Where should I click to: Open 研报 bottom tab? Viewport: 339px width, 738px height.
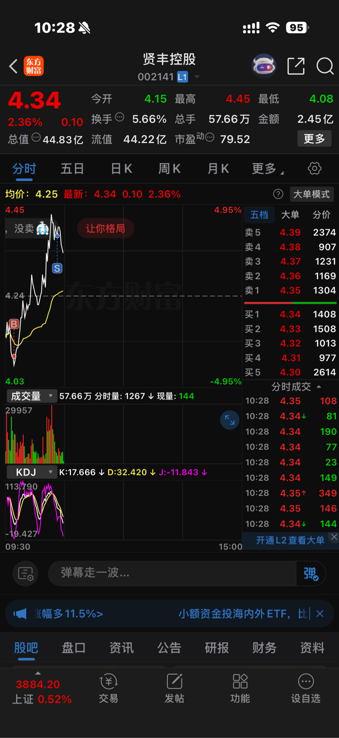(x=217, y=648)
